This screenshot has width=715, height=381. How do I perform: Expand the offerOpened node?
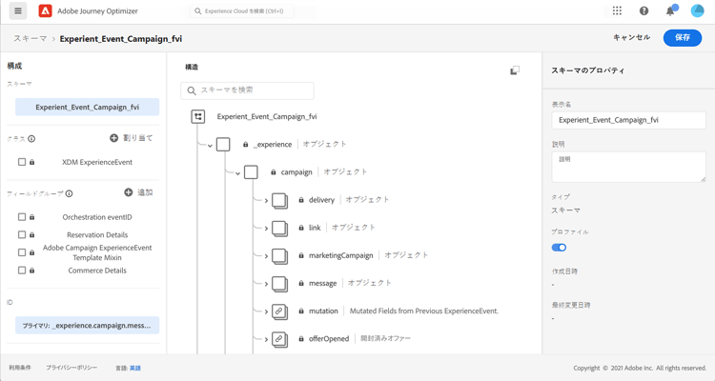point(266,339)
